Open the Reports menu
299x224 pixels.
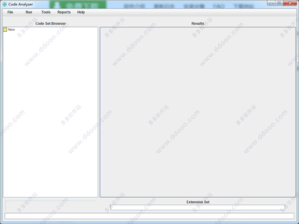click(64, 12)
